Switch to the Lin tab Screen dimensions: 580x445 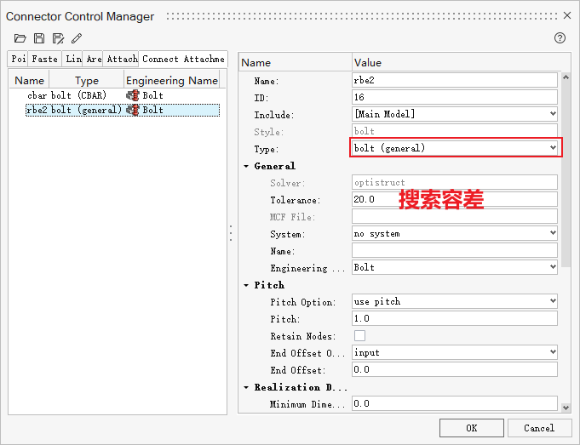pyautogui.click(x=73, y=59)
